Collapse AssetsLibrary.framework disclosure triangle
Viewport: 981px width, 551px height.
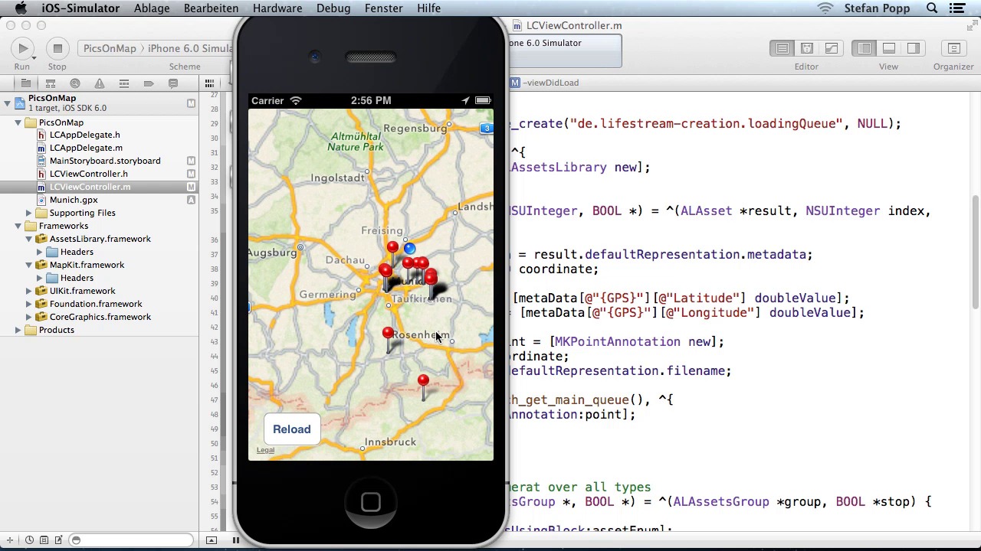(x=28, y=239)
